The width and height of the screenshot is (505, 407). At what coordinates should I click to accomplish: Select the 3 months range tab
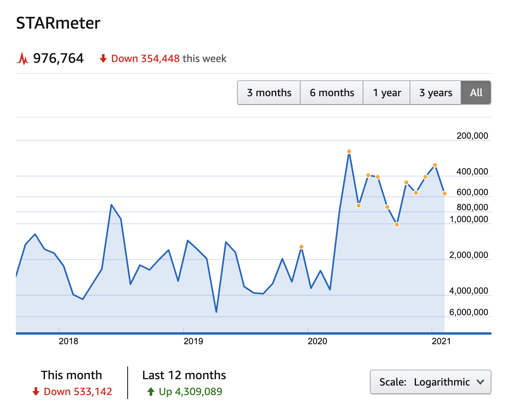tap(269, 93)
